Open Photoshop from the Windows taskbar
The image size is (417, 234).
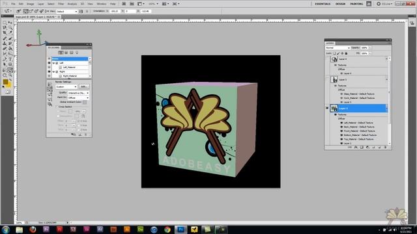coord(181,229)
